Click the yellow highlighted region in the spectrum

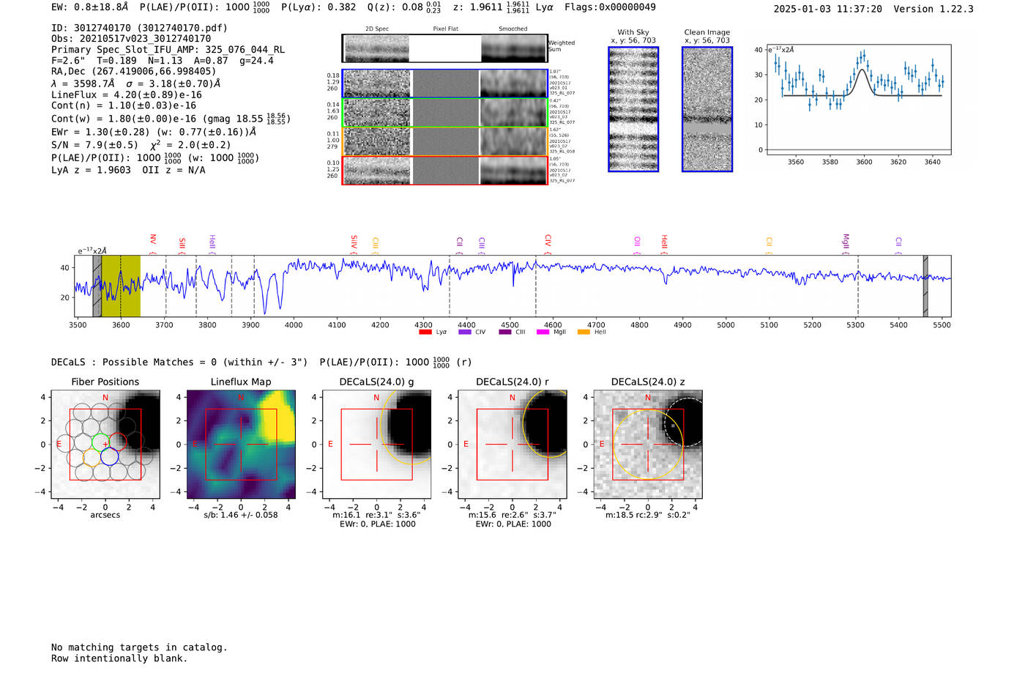click(121, 286)
